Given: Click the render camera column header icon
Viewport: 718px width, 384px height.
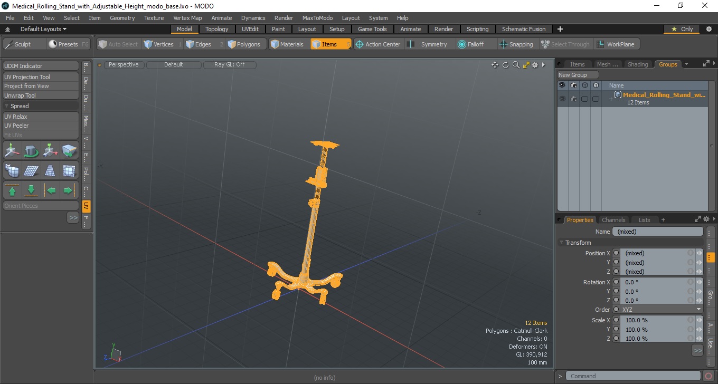Looking at the screenshot, I should pyautogui.click(x=573, y=85).
